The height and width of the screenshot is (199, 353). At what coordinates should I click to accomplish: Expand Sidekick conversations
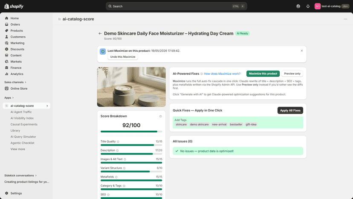20,176
